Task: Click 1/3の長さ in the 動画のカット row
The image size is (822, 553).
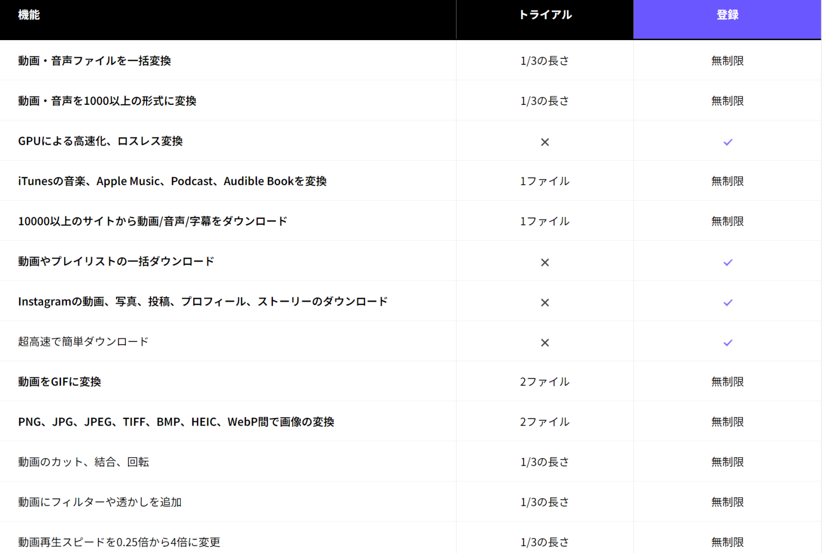Action: [x=545, y=462]
